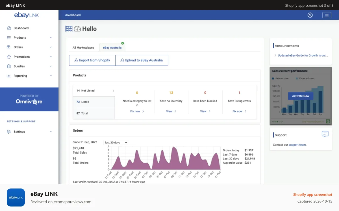Open Updated eBay Guide for Growth announcement
The image size is (339, 211).
tap(303, 55)
